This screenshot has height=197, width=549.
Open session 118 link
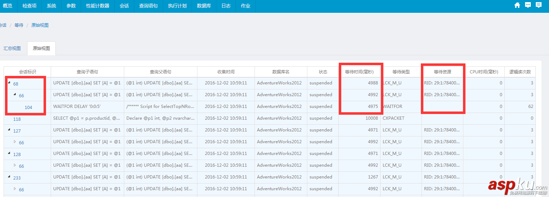tap(17, 119)
